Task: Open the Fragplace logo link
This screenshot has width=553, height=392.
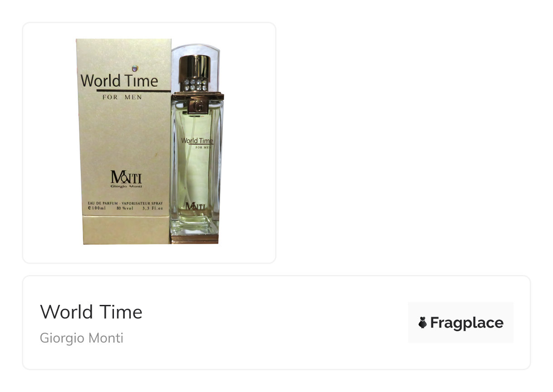Action: click(x=461, y=323)
